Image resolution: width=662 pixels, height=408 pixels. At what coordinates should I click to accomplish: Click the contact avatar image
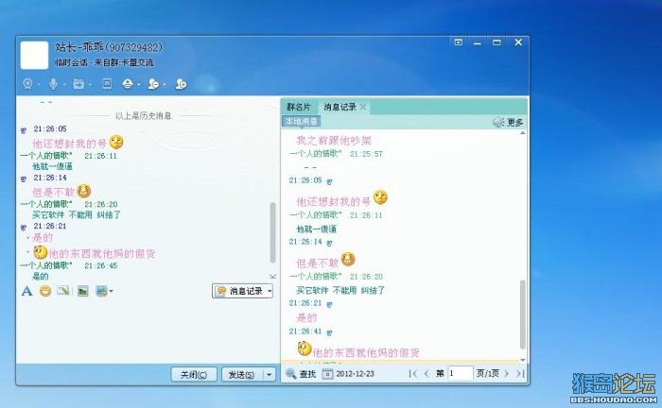[x=35, y=55]
